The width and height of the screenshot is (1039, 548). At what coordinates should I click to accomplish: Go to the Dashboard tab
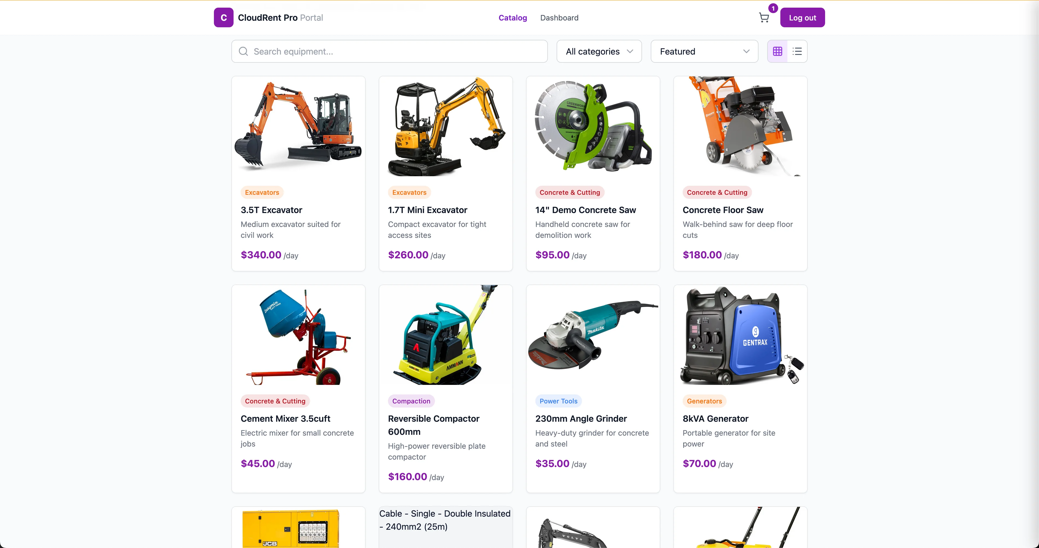click(559, 18)
